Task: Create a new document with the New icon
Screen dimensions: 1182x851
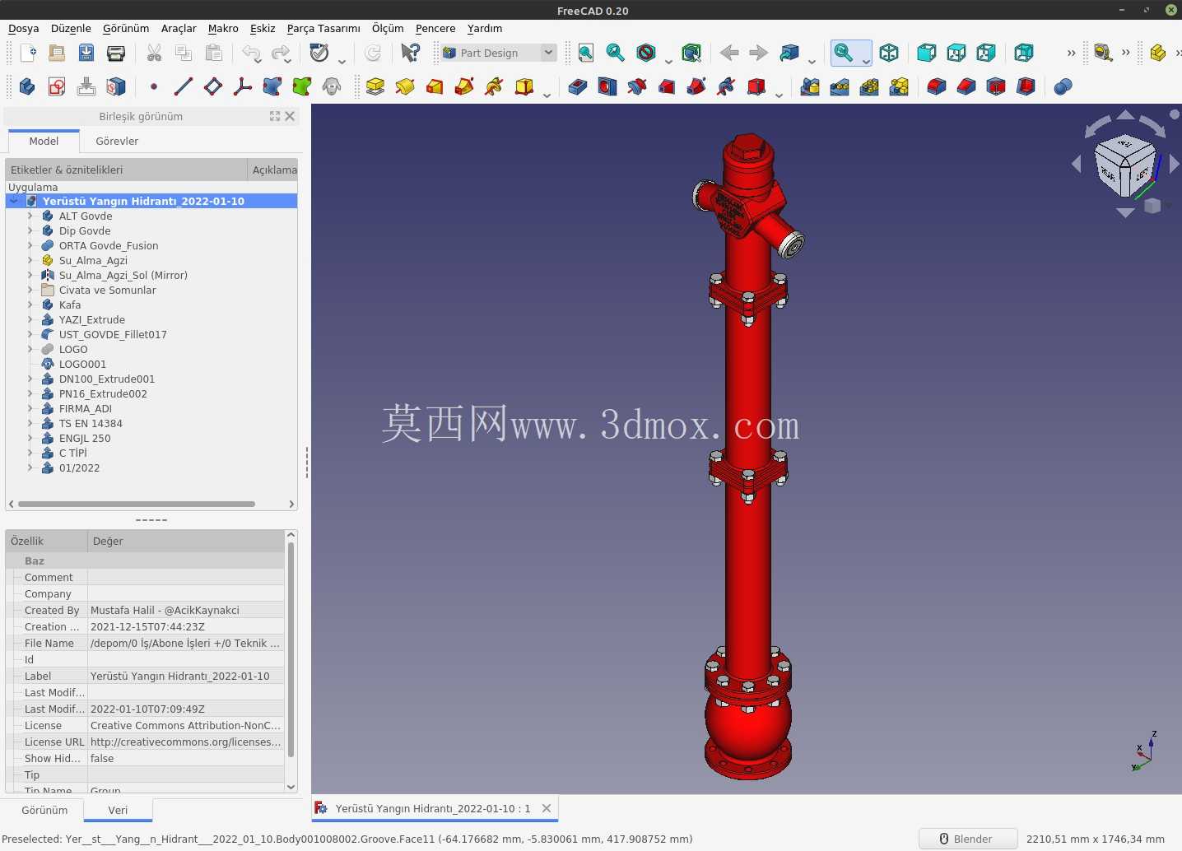Action: (27, 53)
